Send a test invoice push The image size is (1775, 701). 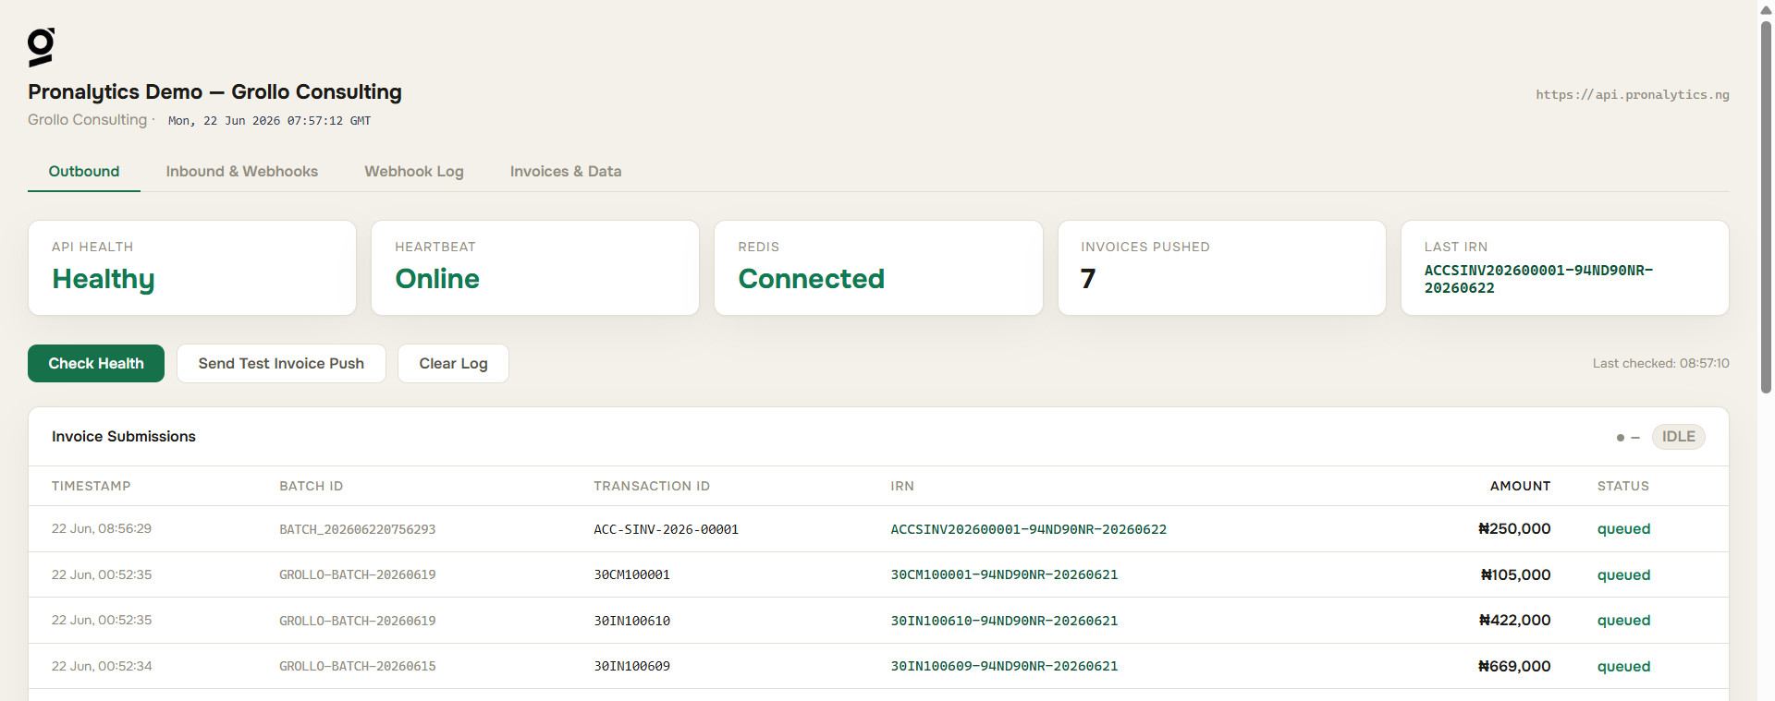pos(281,364)
